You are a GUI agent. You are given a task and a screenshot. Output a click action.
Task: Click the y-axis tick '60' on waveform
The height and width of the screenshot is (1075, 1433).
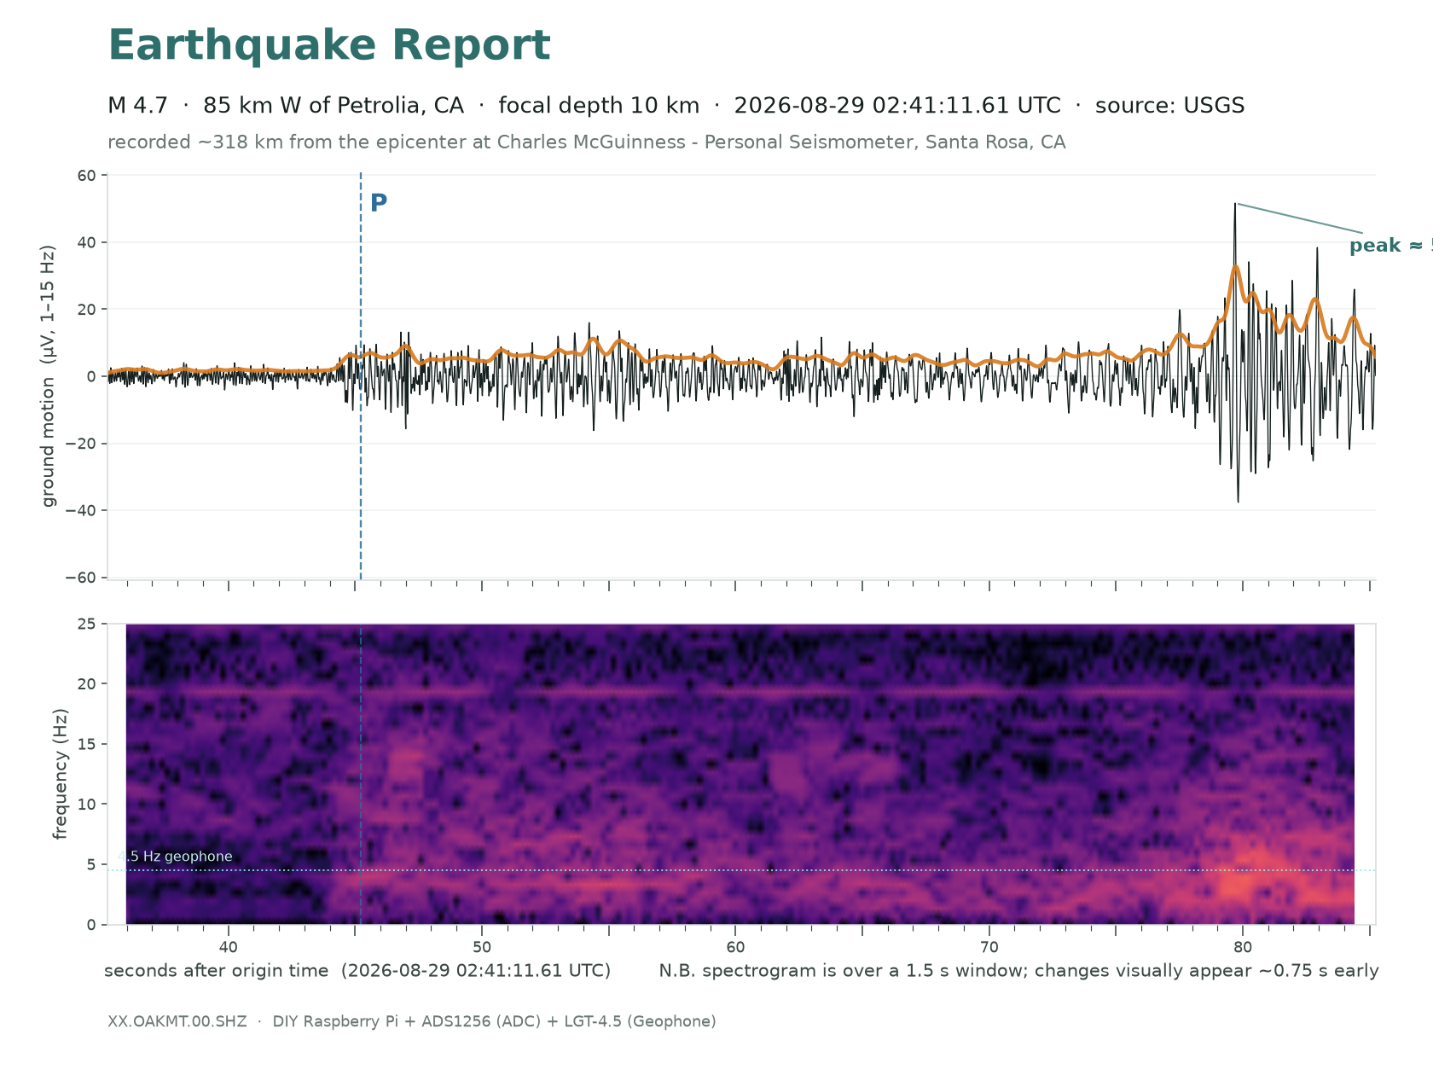click(x=86, y=176)
